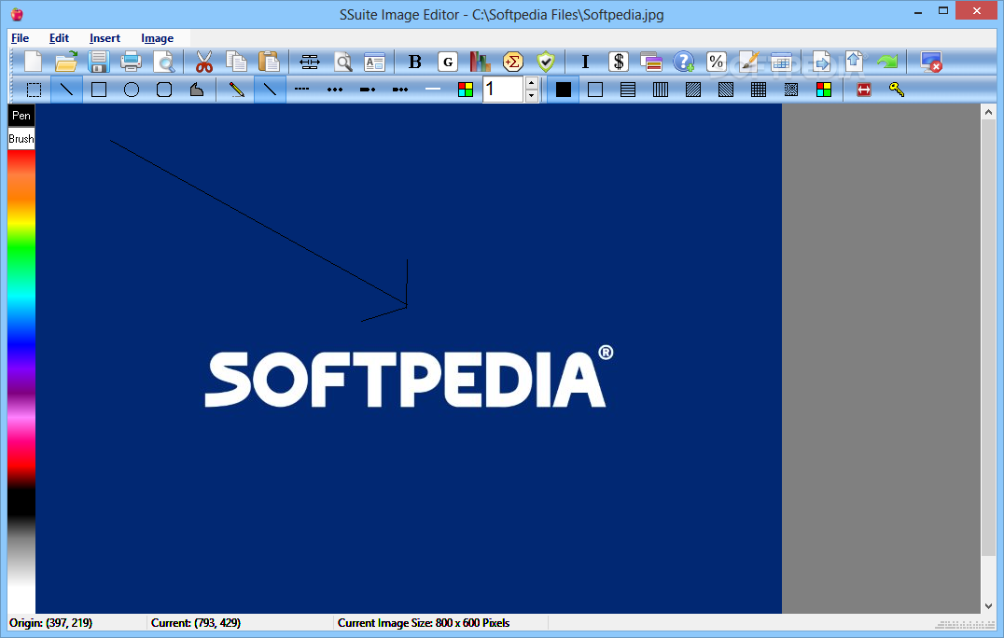Increase pen width with up spinner arrow
The image size is (1004, 638).
(532, 83)
